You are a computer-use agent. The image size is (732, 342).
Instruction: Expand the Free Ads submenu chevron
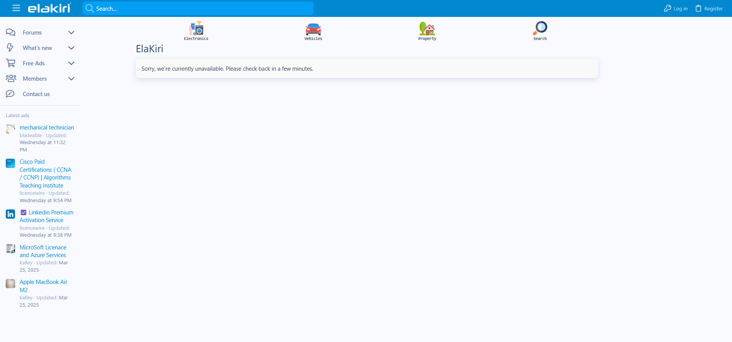(71, 63)
